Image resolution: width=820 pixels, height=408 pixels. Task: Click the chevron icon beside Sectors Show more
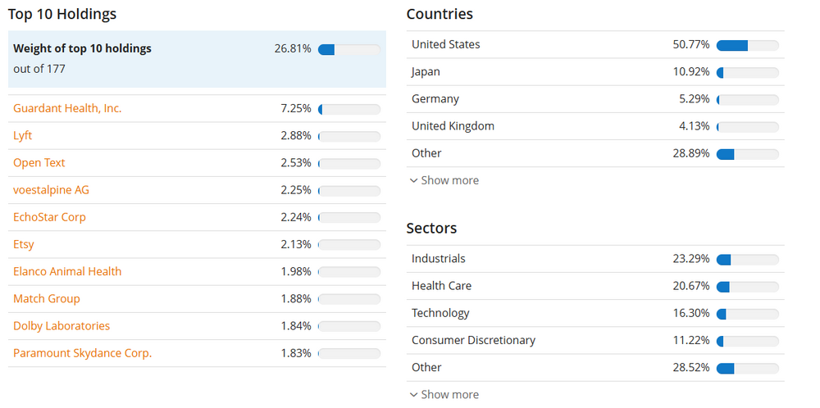coord(413,394)
